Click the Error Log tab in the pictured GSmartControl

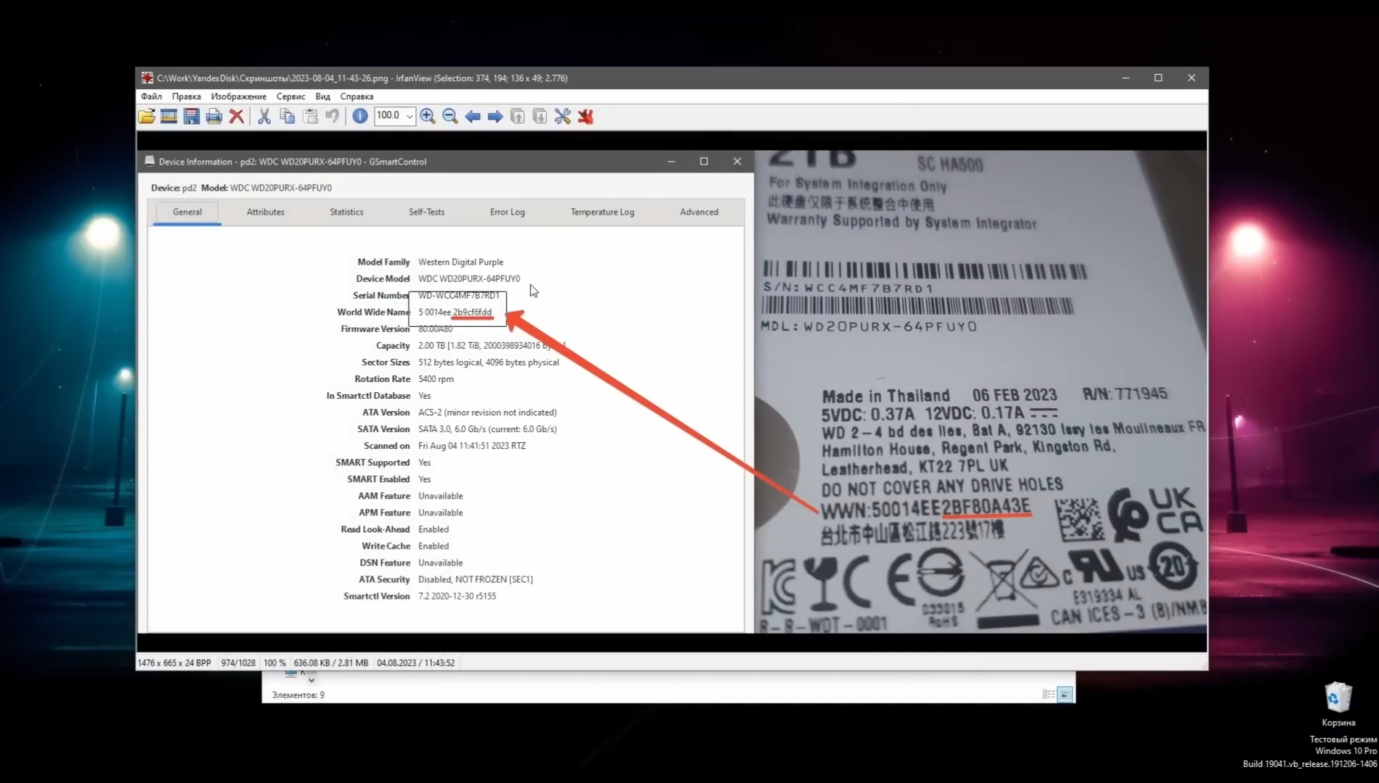click(507, 212)
